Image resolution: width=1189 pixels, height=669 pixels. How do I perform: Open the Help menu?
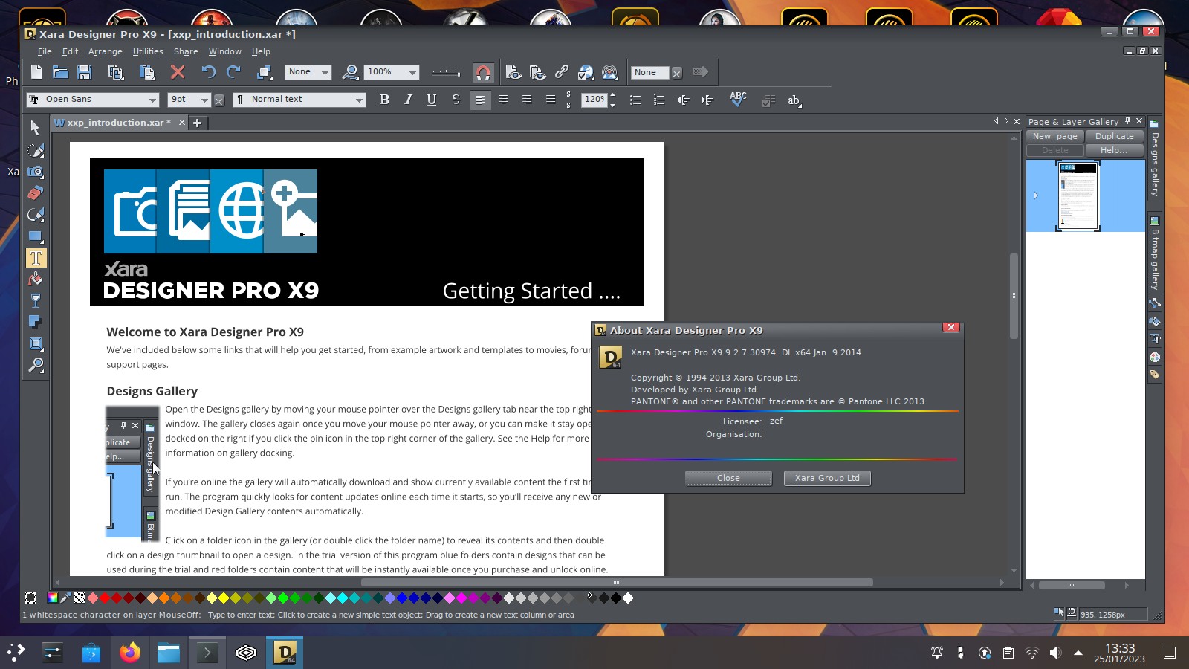point(261,51)
